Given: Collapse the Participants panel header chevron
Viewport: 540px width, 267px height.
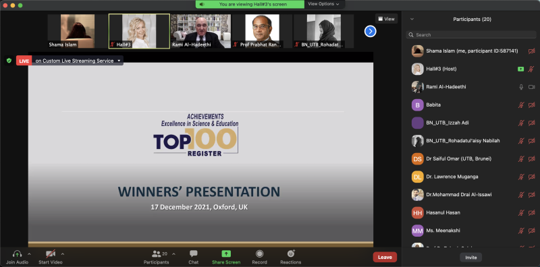Looking at the screenshot, I should click(x=412, y=20).
